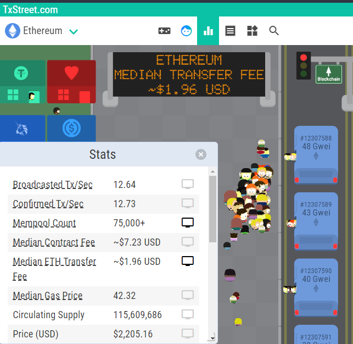Click the Price (USD) label

(36, 334)
